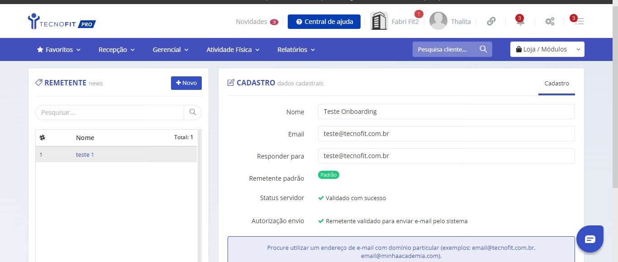The image size is (618, 262).
Task: Click the Email input field
Action: coord(447,134)
